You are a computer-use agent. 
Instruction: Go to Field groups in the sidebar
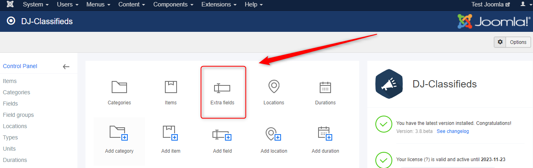pyautogui.click(x=18, y=115)
